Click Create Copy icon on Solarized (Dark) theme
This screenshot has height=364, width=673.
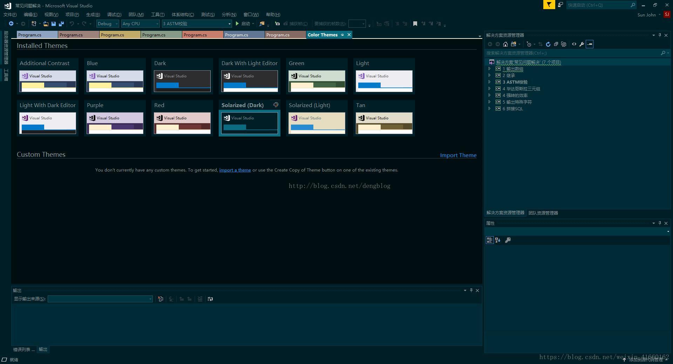click(x=276, y=105)
